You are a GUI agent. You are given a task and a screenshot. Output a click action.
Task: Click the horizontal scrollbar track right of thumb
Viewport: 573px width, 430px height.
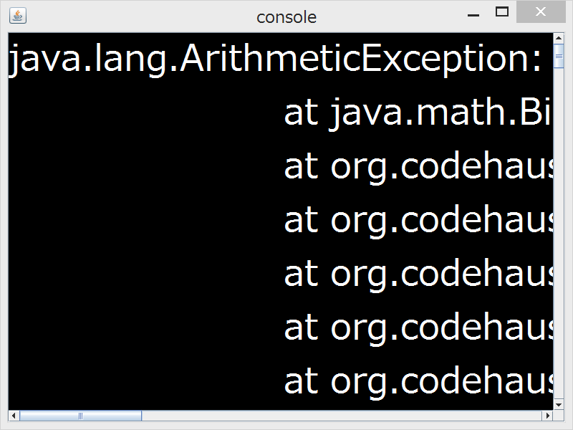[x=342, y=416]
